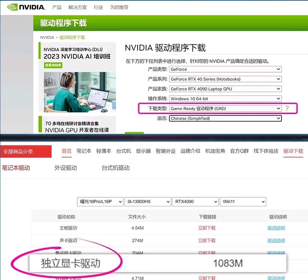Image resolution: width=308 pixels, height=280 pixels.
Task: Click the 全部商品分类 red button
Action: (x=26, y=151)
